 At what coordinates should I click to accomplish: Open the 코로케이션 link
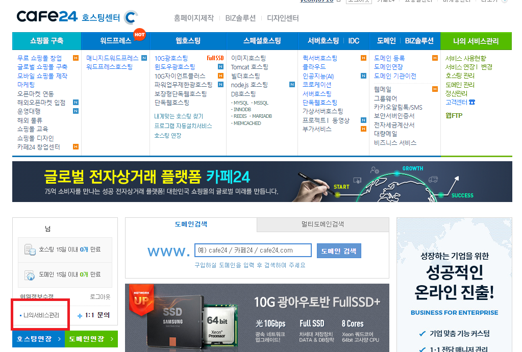pyautogui.click(x=317, y=85)
